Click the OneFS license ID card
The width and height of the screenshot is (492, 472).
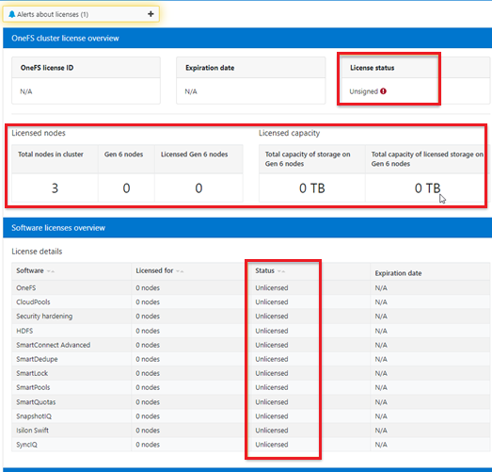[86, 80]
